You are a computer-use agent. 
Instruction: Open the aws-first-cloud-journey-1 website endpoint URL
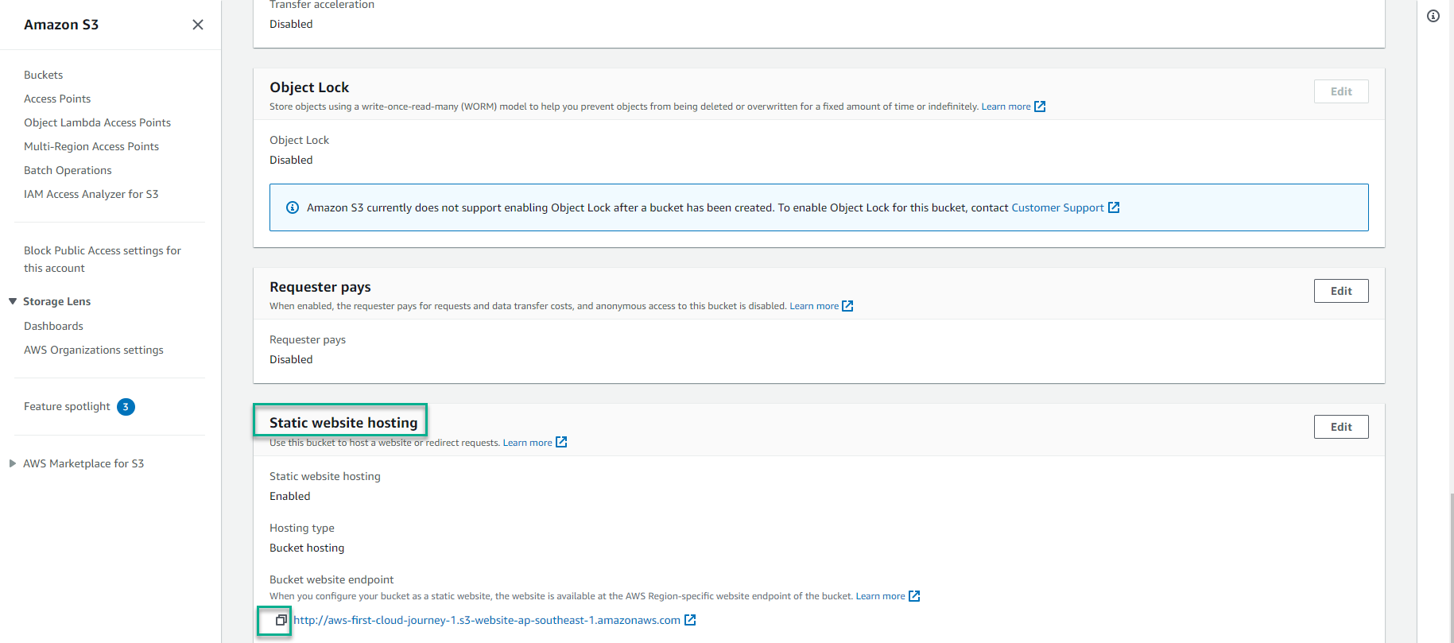tap(487, 620)
